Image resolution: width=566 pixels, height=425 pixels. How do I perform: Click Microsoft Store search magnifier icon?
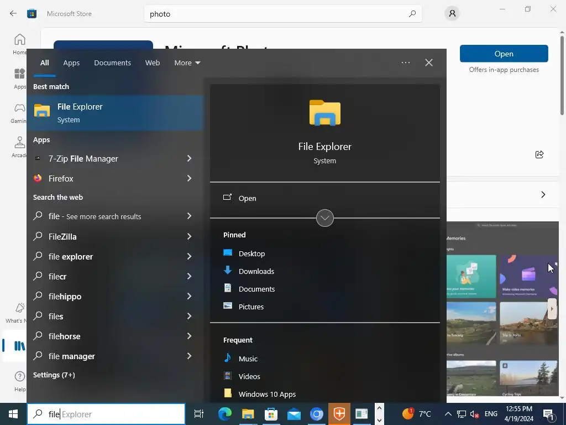(412, 14)
